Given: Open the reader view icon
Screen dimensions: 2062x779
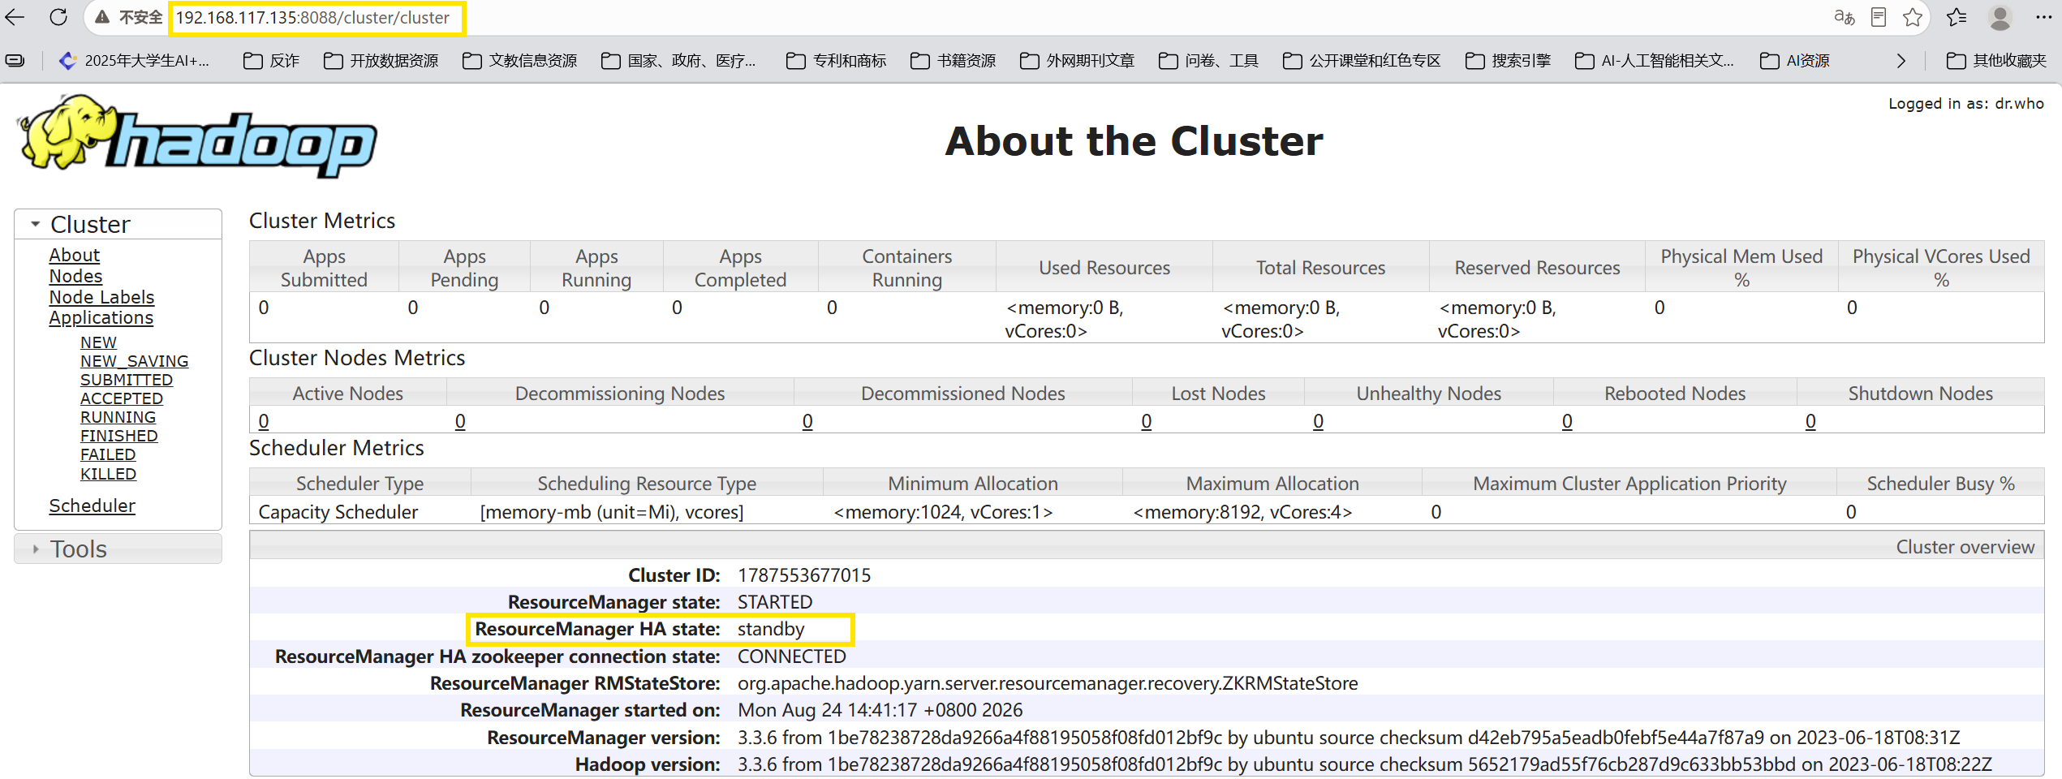Looking at the screenshot, I should tap(1879, 17).
